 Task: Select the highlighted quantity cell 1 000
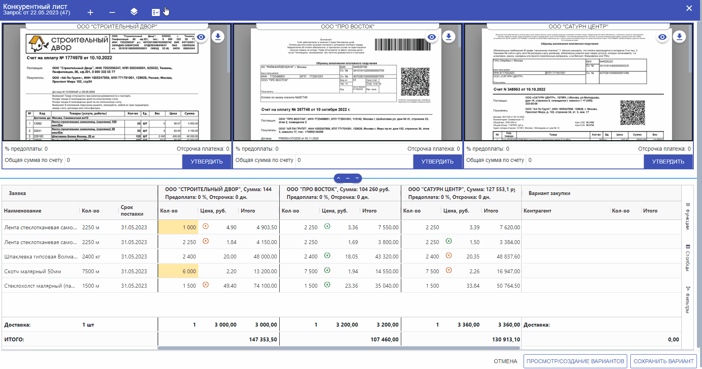178,227
